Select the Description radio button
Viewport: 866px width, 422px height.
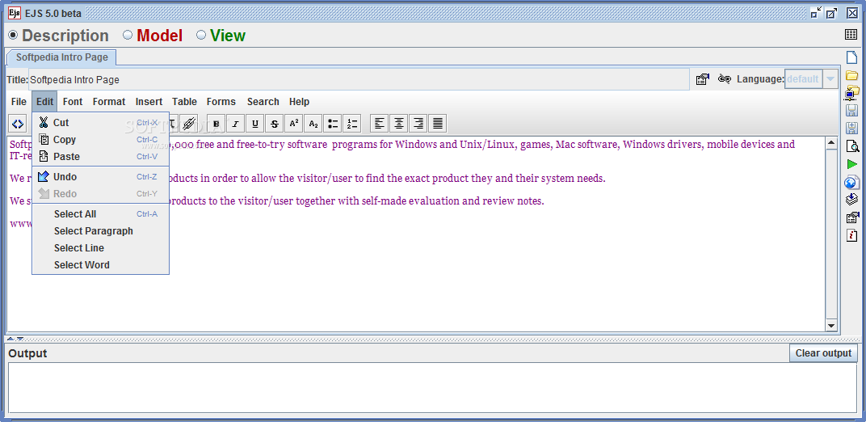click(13, 36)
